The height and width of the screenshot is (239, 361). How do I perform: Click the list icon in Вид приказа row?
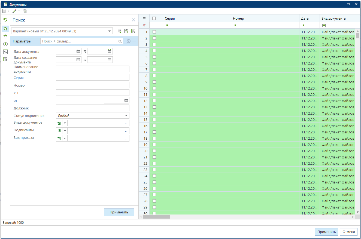[59, 138]
